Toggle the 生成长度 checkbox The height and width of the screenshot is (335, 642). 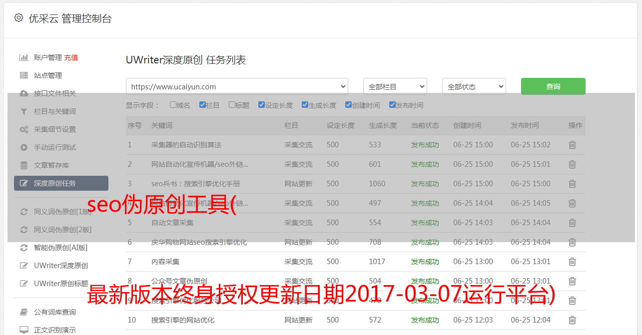305,105
